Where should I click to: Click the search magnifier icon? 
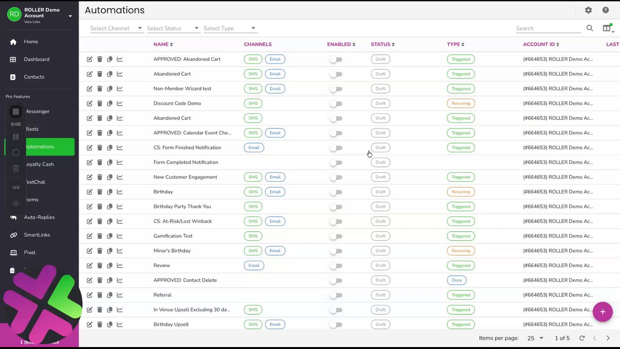pos(589,28)
